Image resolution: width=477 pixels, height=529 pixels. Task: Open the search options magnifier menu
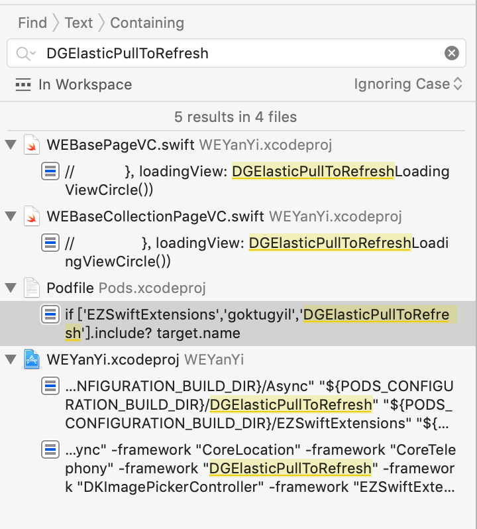click(26, 54)
